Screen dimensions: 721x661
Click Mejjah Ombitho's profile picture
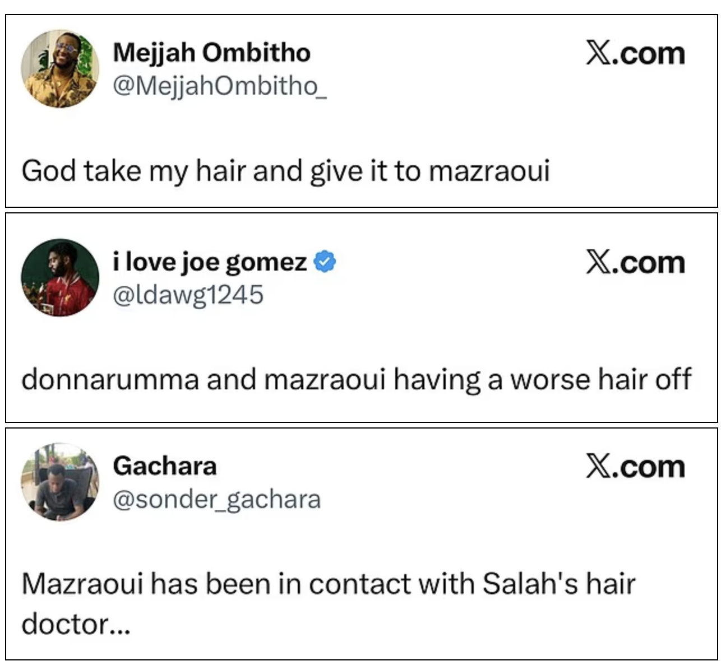point(60,69)
